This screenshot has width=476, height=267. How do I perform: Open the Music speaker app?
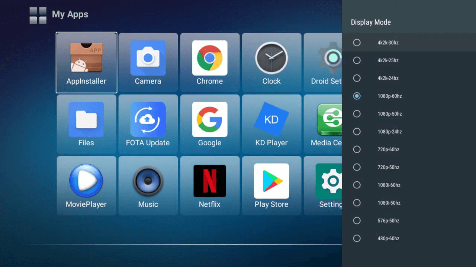coord(148,185)
